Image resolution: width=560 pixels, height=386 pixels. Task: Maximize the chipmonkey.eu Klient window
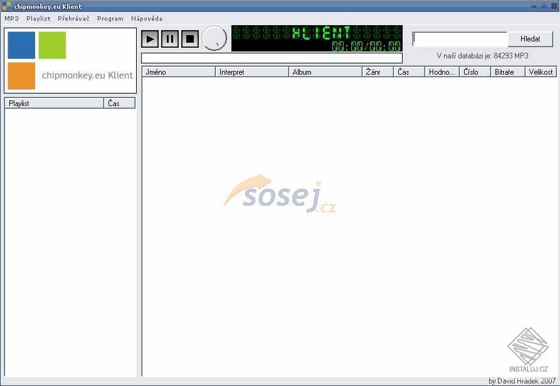coord(544,6)
